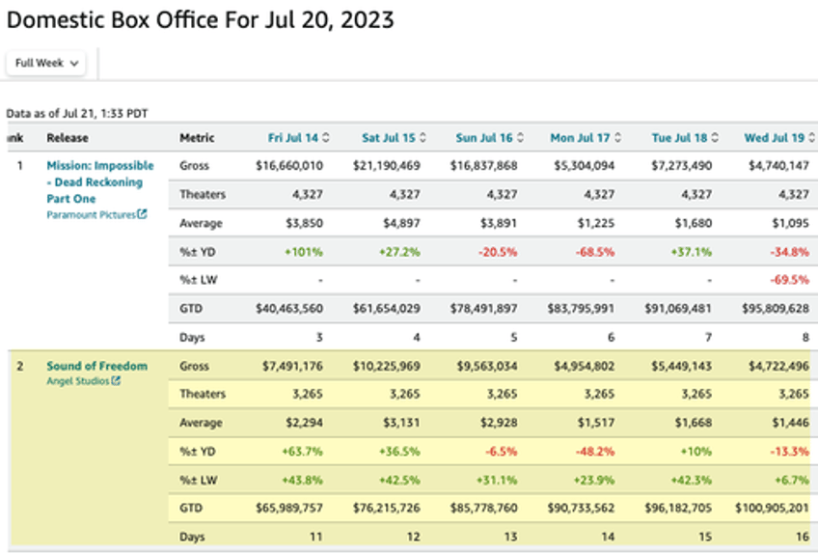Sort by Wed Jul 19 column
818x554 pixels.
[x=774, y=138]
